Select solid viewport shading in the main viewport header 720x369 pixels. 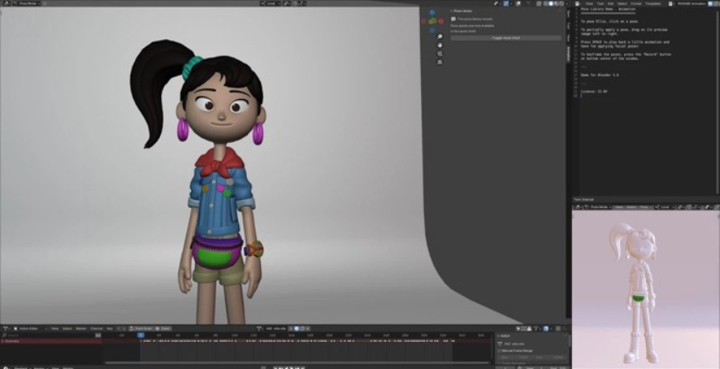(x=551, y=3)
